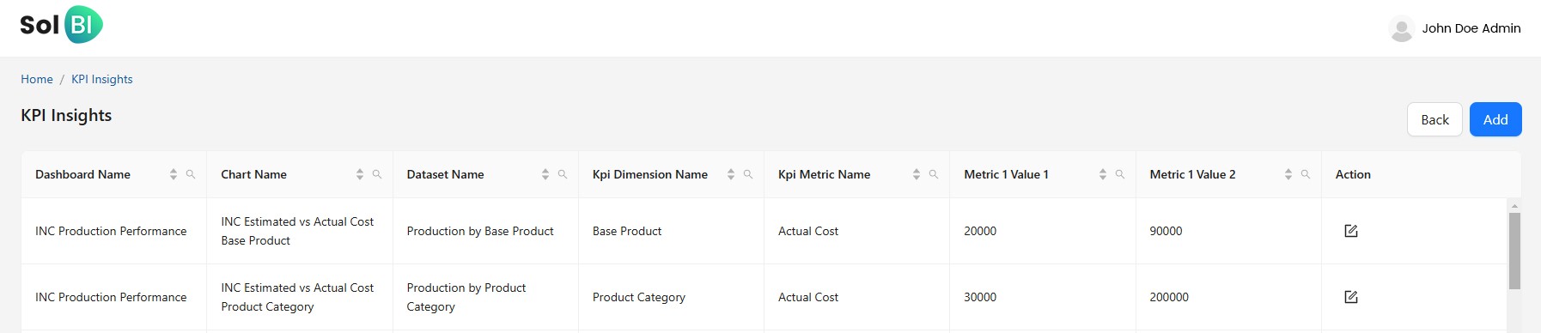The height and width of the screenshot is (333, 1541).
Task: Click the table vertical scrollbar thumb
Action: point(1514,251)
